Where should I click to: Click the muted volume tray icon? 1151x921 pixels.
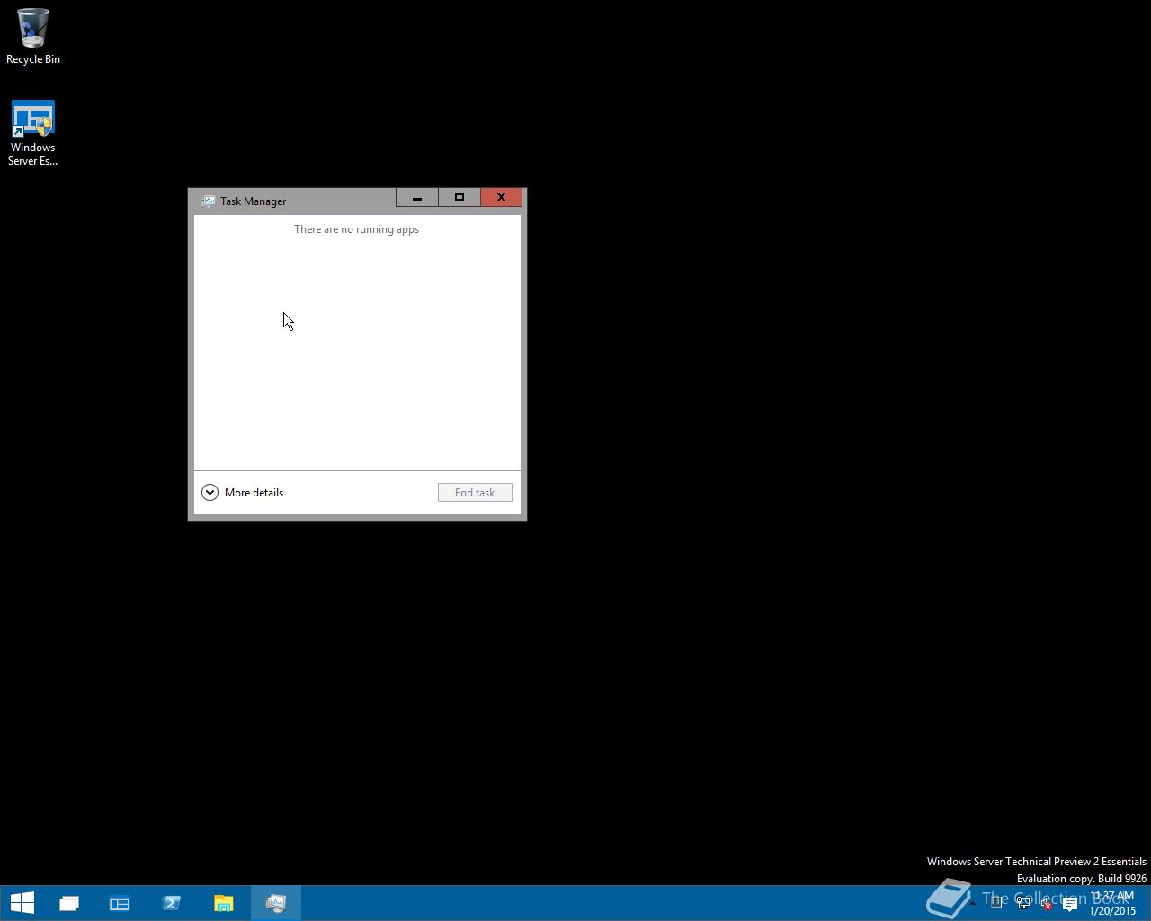(x=1046, y=904)
